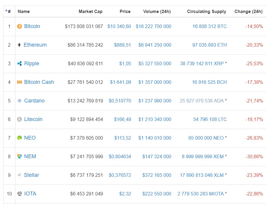Click NEO price $113,52
The image size is (272, 209).
click(123, 138)
